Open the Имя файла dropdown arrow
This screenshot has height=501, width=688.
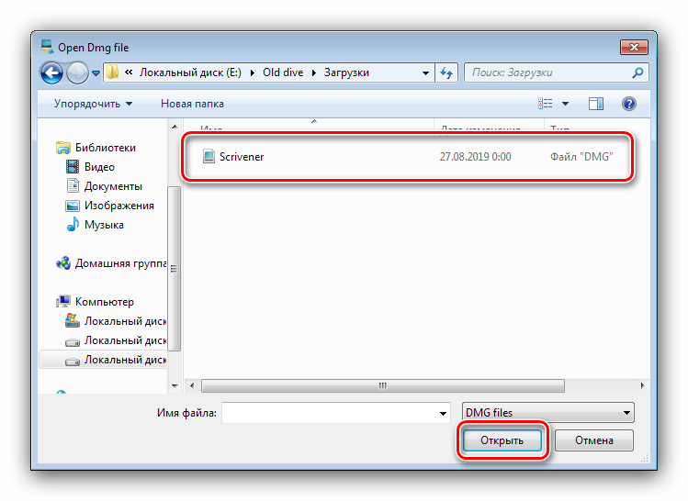click(x=443, y=413)
